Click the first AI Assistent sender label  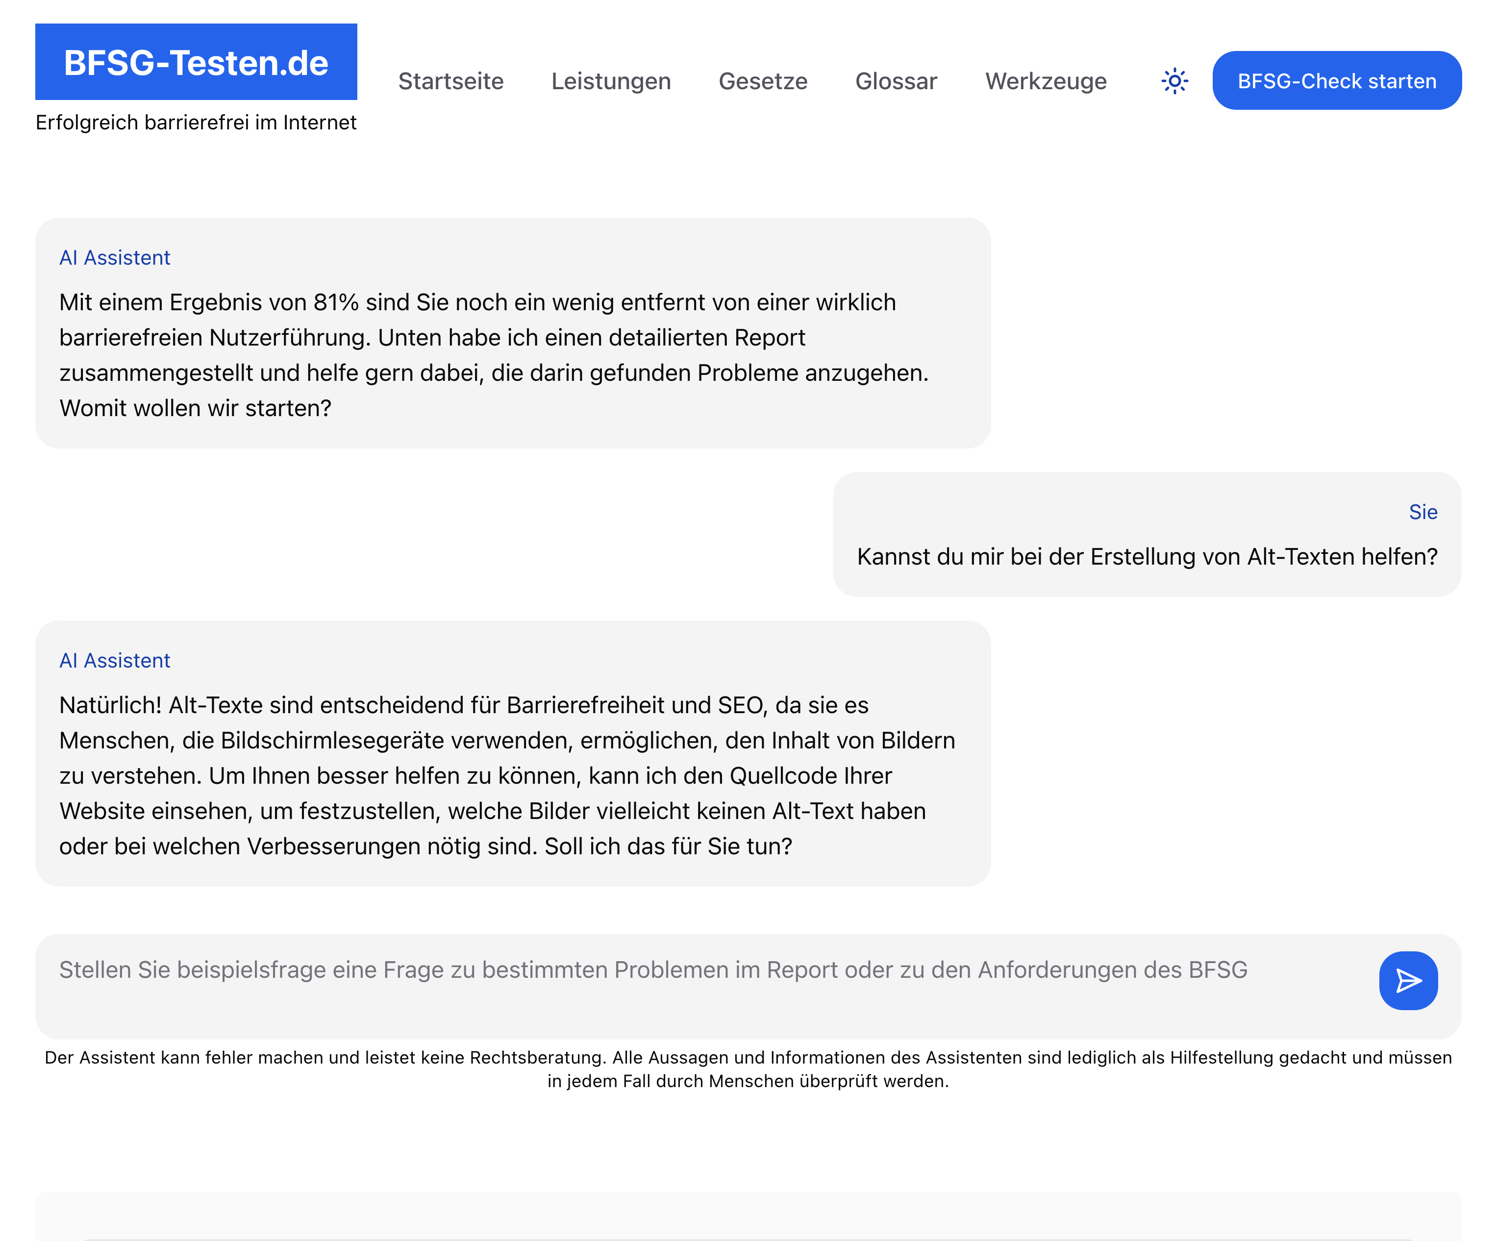point(115,257)
